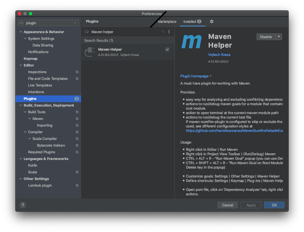This screenshot has height=232, width=304.
Task: Disable the Maven Helper plugin
Action: point(266,37)
